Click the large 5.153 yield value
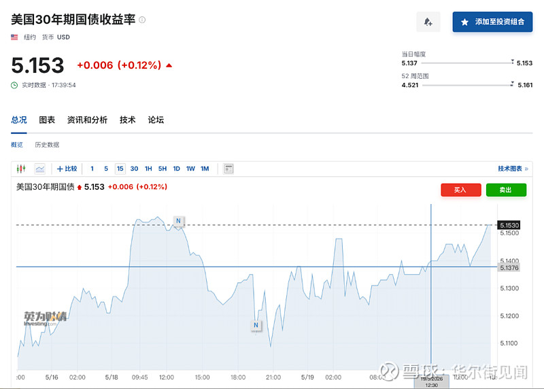 tap(37, 65)
